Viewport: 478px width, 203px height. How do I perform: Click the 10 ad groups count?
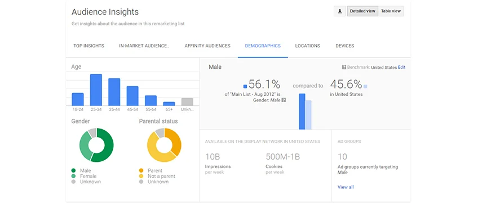pos(342,157)
